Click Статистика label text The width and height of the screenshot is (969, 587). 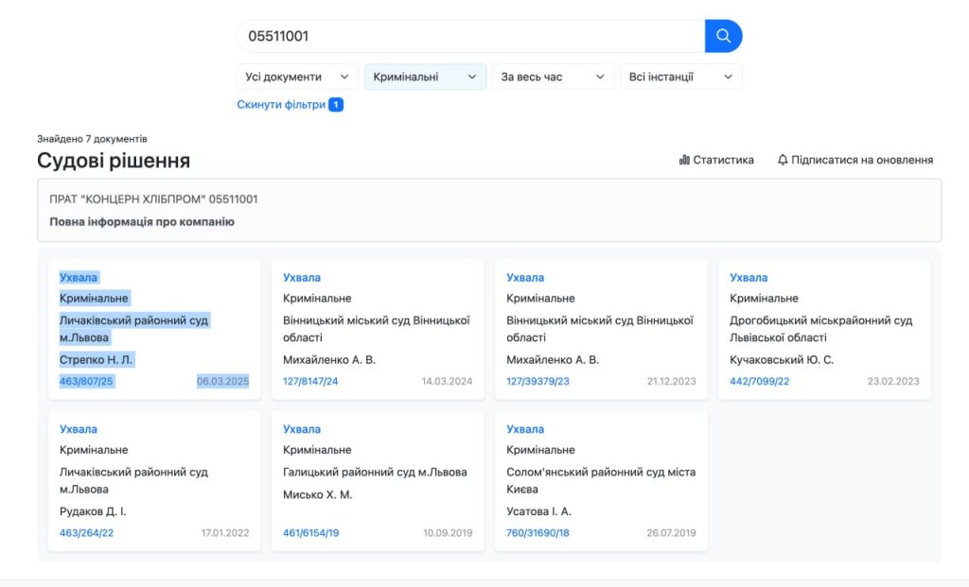coord(724,160)
